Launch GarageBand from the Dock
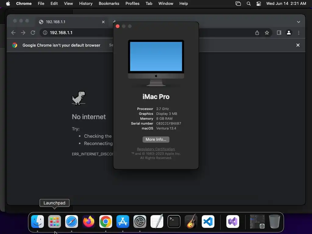This screenshot has height=234, width=312. (191, 222)
